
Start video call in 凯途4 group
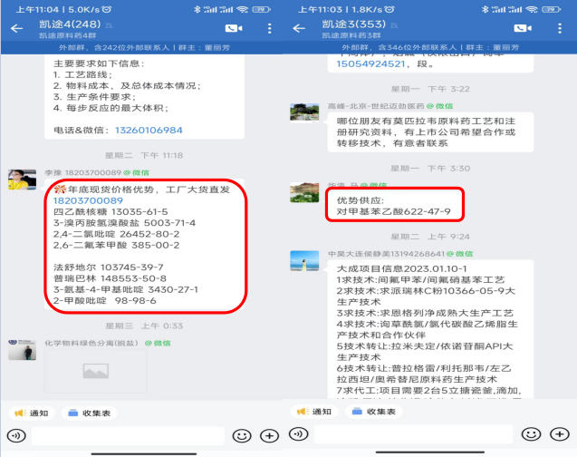pos(234,28)
